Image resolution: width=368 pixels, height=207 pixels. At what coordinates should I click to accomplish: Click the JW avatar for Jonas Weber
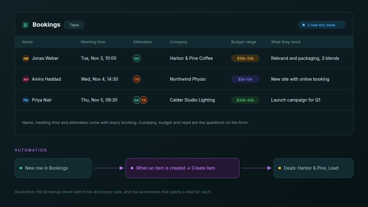(x=26, y=58)
